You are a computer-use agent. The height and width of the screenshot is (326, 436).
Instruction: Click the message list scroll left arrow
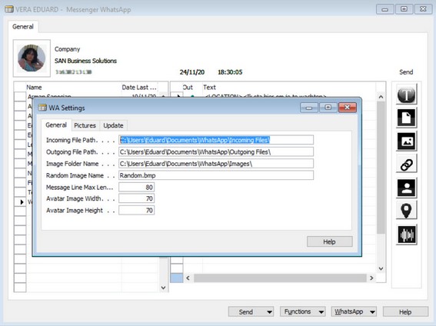pos(188,278)
